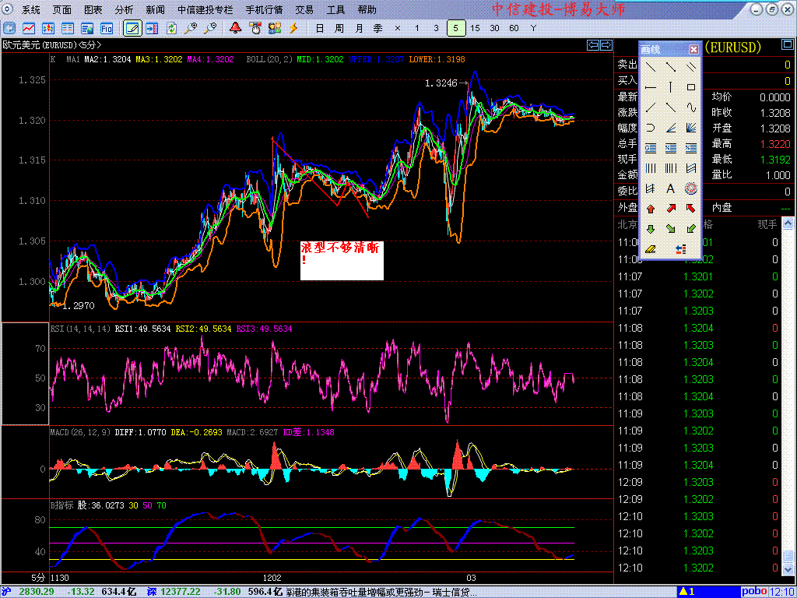This screenshot has width=797, height=598.
Task: Click the × button in period toolbar
Action: [398, 28]
